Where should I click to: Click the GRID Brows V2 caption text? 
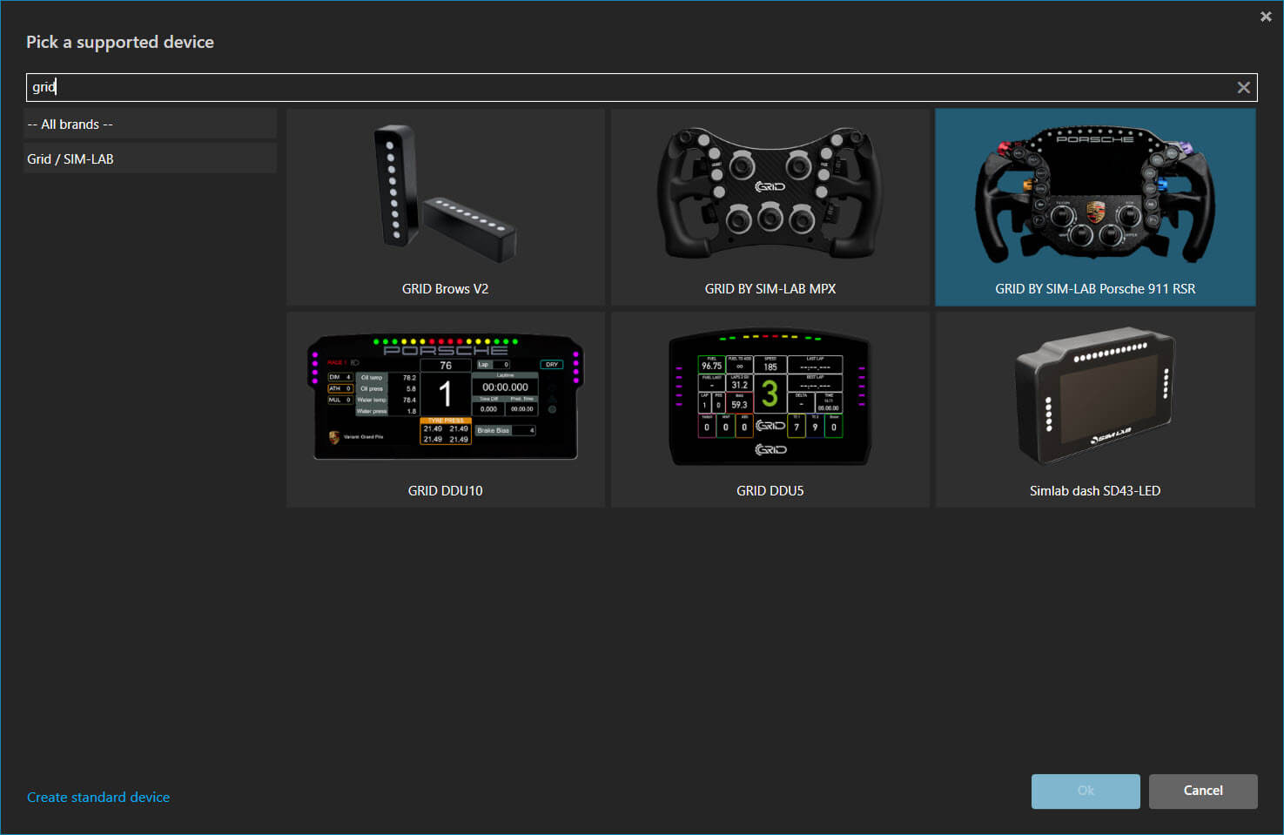coord(445,288)
